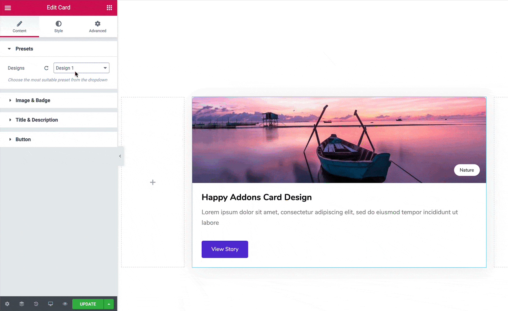Viewport: 508px width, 311px height.
Task: Reset the Designs preset with circular arrow
Action: (46, 68)
